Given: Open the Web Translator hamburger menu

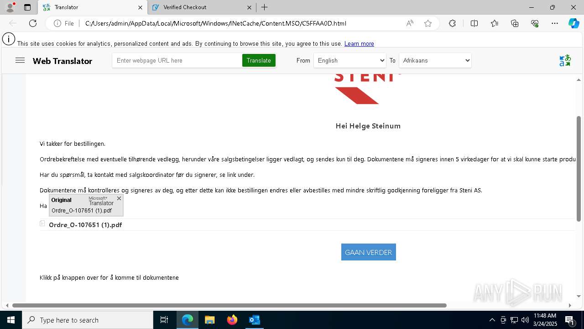Looking at the screenshot, I should (20, 60).
